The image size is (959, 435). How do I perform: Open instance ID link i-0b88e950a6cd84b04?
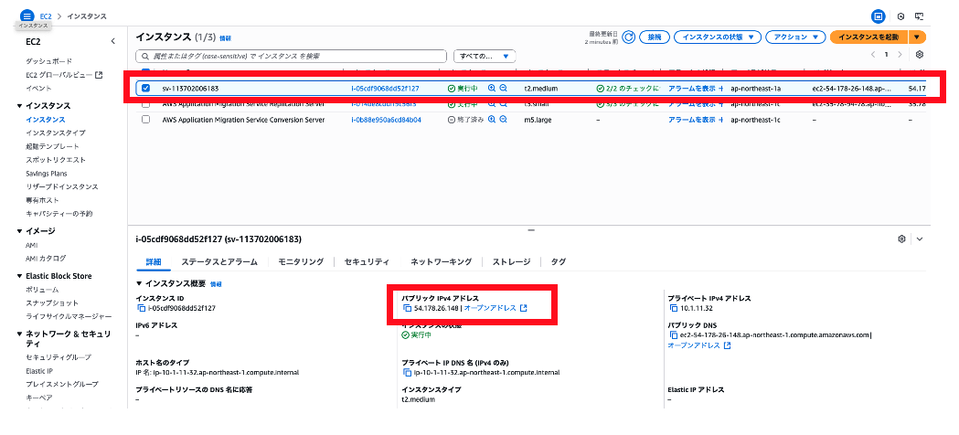click(x=386, y=120)
